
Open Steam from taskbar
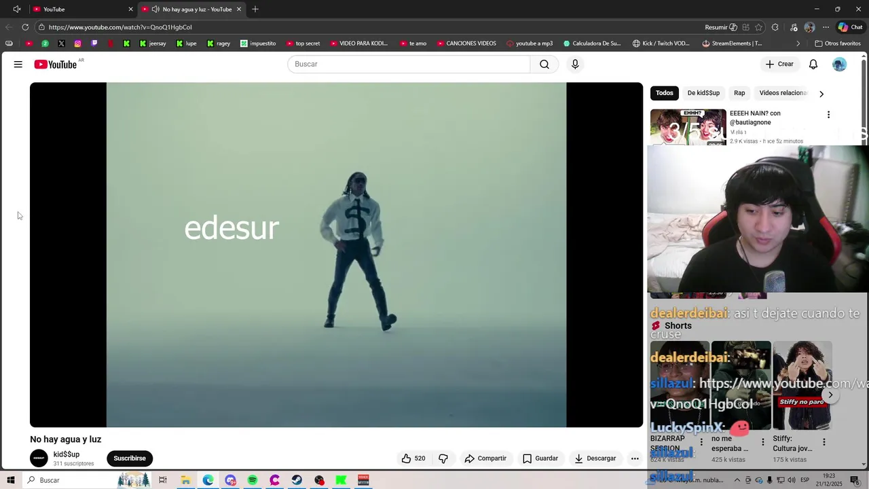click(297, 480)
